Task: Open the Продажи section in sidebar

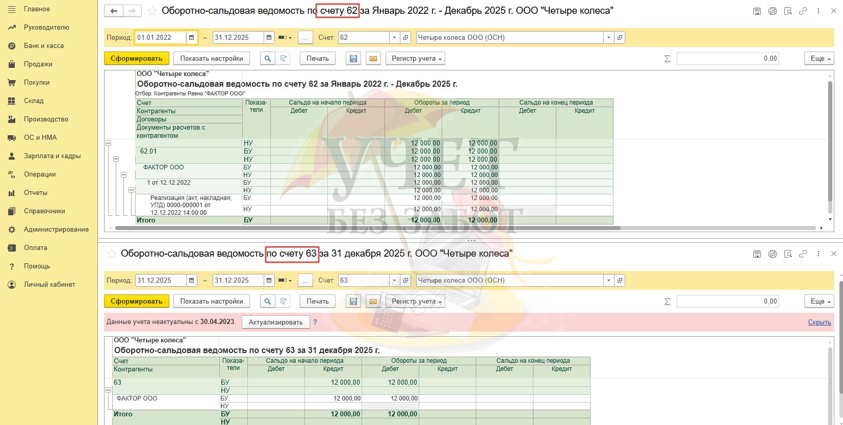Action: 38,64
